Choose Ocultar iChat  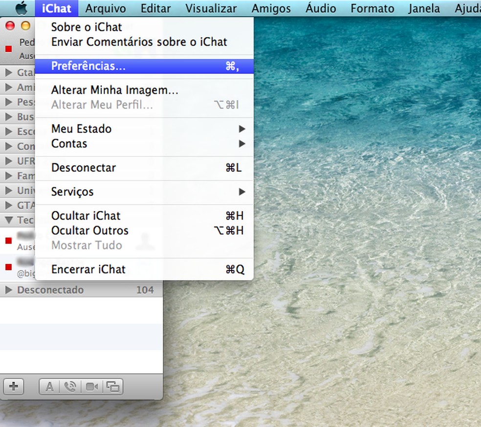pos(144,216)
